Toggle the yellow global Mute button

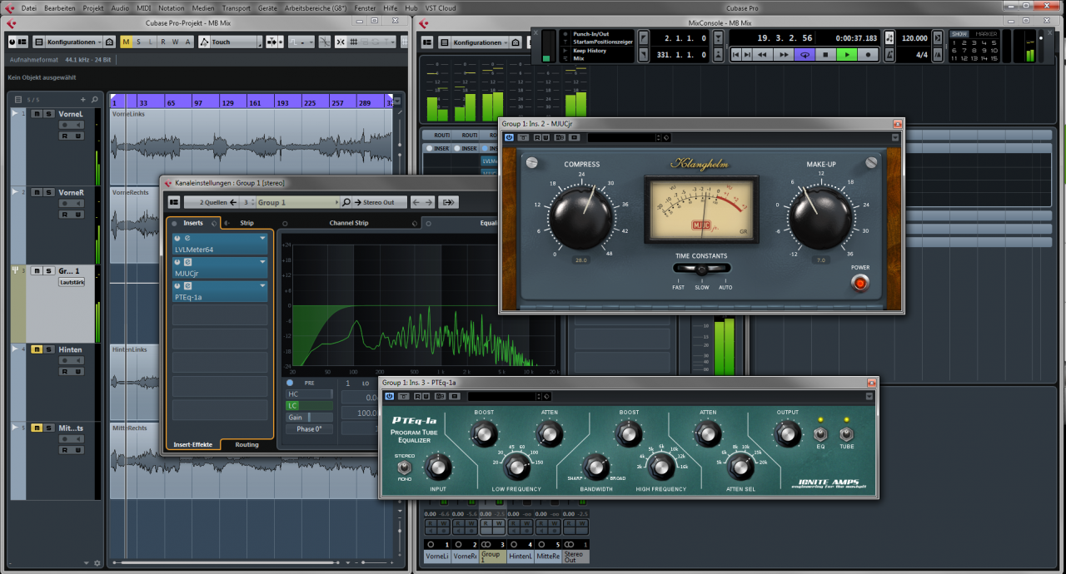point(126,42)
